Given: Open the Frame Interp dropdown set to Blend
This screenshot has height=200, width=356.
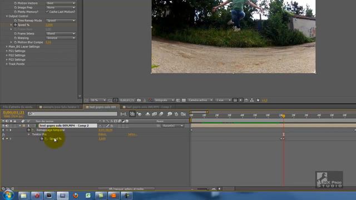Looking at the screenshot, I should pyautogui.click(x=61, y=33).
